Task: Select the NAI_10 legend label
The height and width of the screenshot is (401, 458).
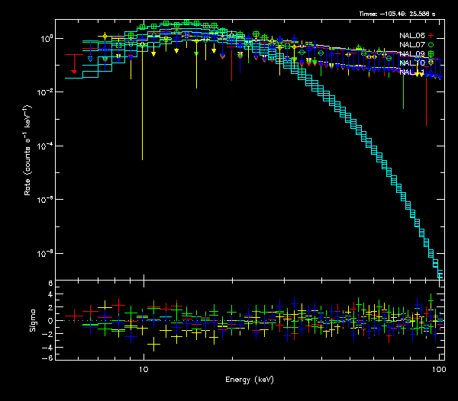Action: pos(412,63)
